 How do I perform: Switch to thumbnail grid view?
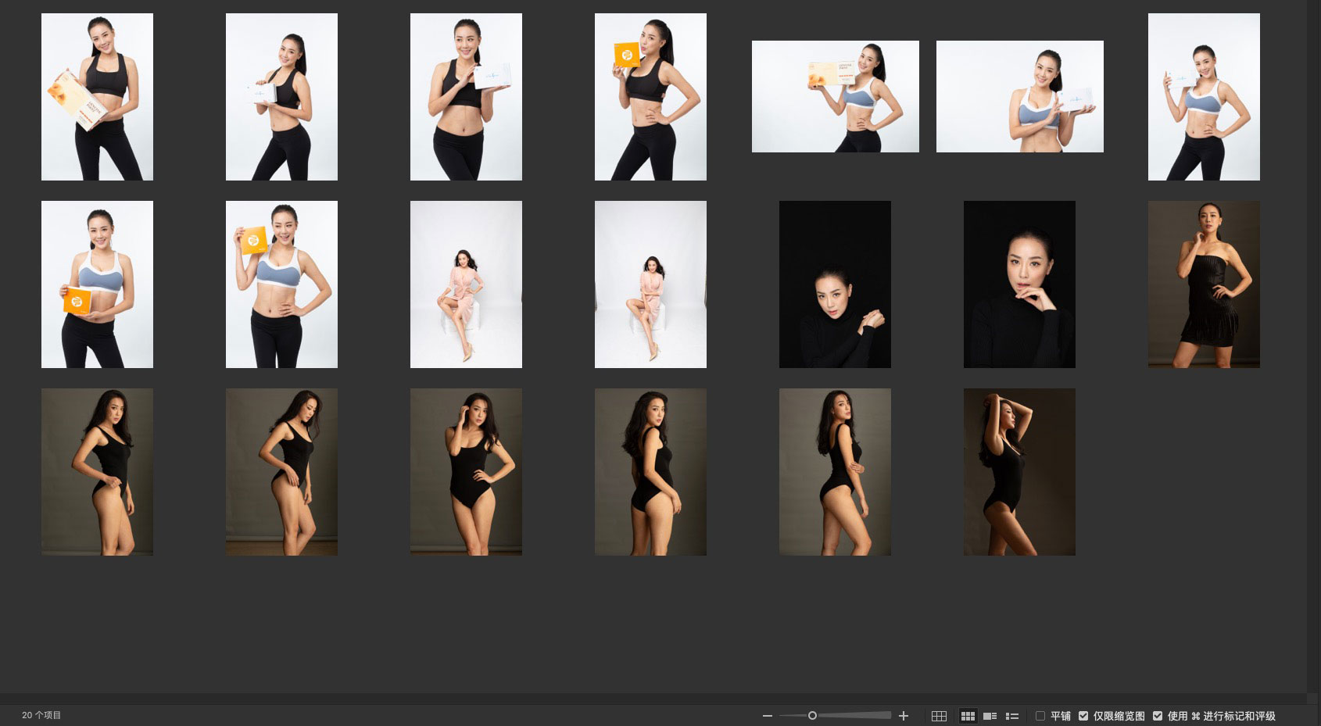click(968, 716)
